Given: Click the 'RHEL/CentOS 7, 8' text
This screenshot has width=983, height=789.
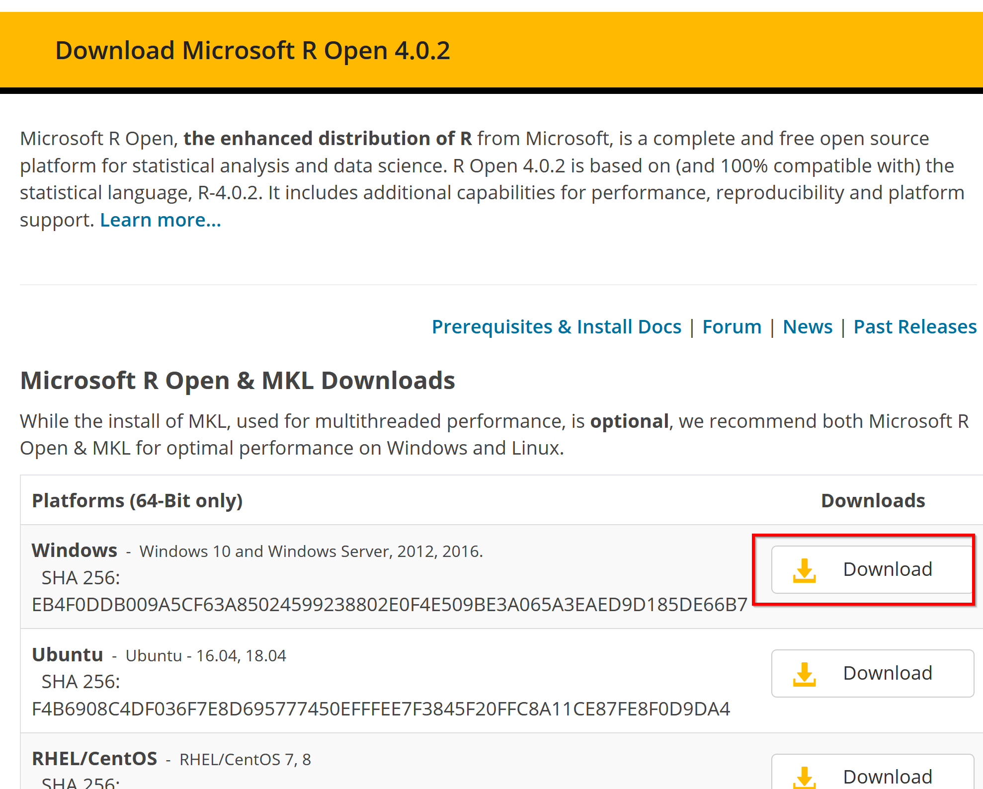Looking at the screenshot, I should point(245,760).
